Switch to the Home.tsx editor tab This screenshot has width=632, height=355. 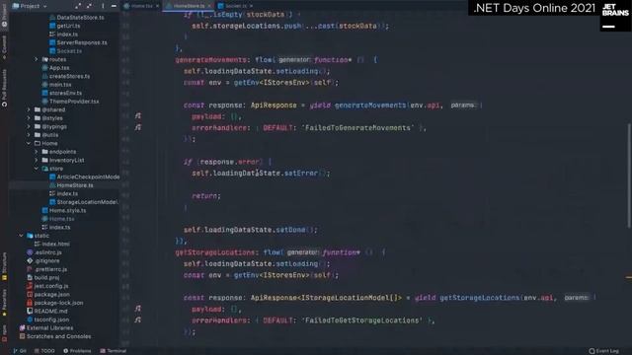click(x=140, y=6)
